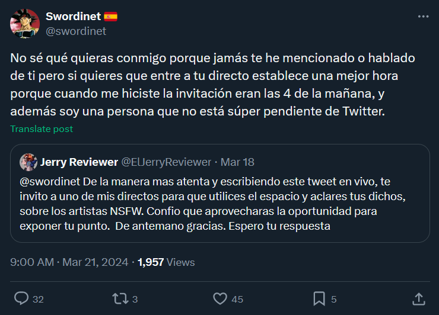439x315 pixels.
Task: Open the Swordinet display name
Action: (x=73, y=17)
